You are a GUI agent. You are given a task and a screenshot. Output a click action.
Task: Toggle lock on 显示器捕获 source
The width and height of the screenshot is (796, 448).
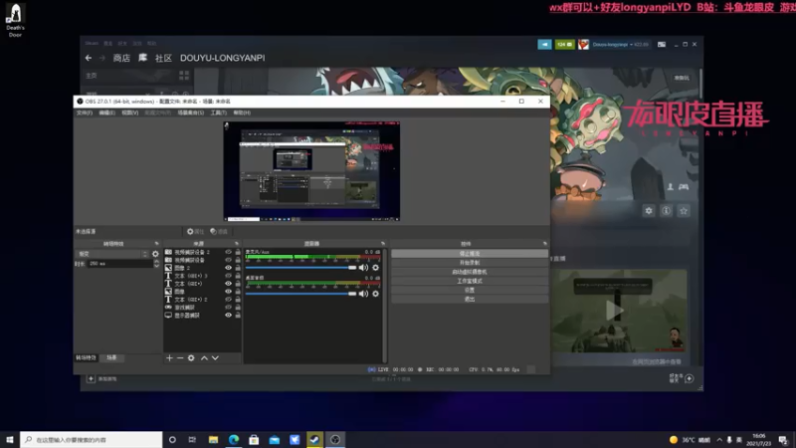point(238,316)
